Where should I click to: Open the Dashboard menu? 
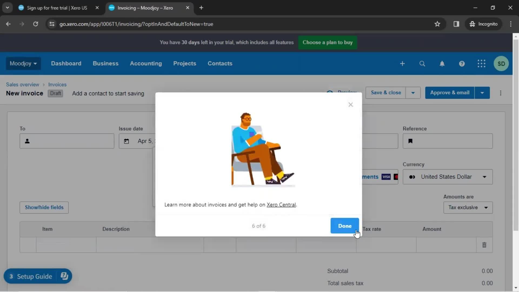[66, 64]
